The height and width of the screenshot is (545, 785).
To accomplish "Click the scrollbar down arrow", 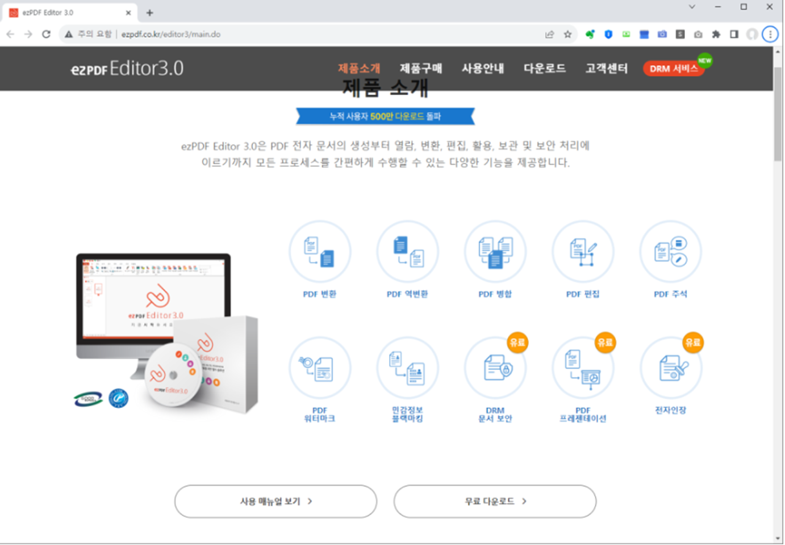I will click(778, 538).
